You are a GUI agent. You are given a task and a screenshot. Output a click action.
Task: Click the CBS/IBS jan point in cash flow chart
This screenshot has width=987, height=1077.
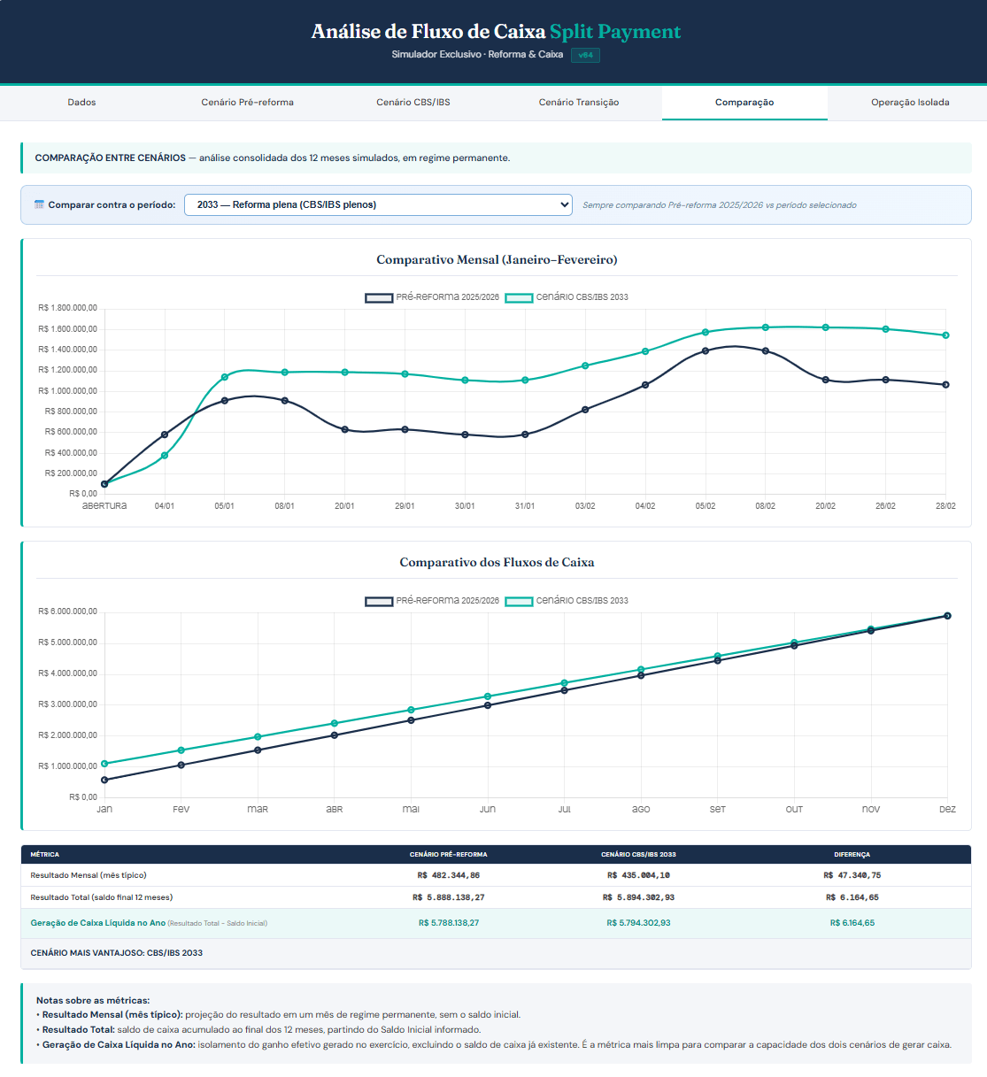(x=104, y=764)
